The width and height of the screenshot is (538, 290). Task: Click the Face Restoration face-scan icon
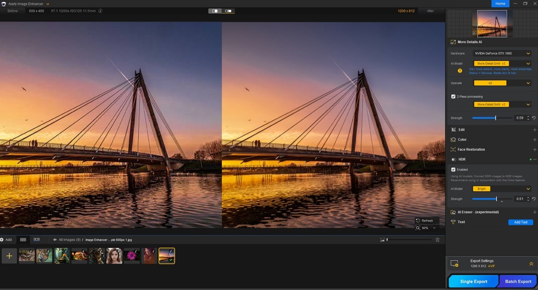(x=453, y=149)
